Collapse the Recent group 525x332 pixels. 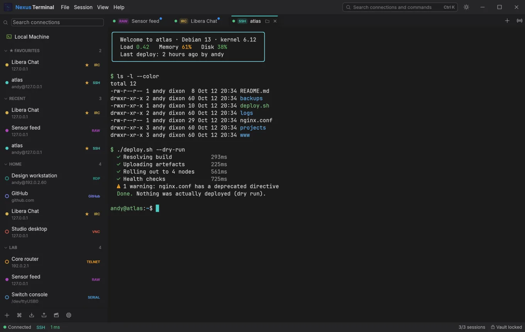click(6, 98)
